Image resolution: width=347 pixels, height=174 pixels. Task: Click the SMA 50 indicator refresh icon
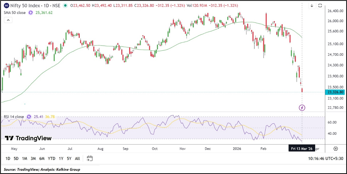pos(31,12)
